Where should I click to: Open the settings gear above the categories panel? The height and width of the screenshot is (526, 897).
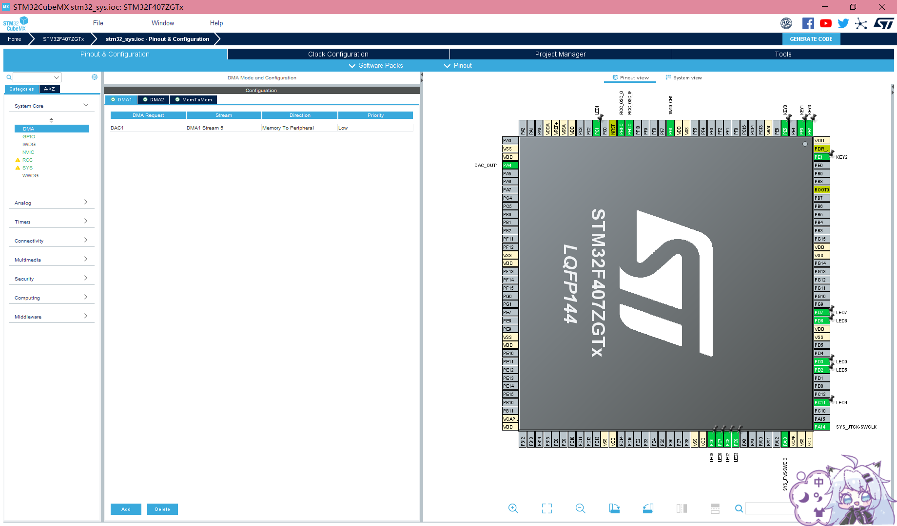(94, 77)
